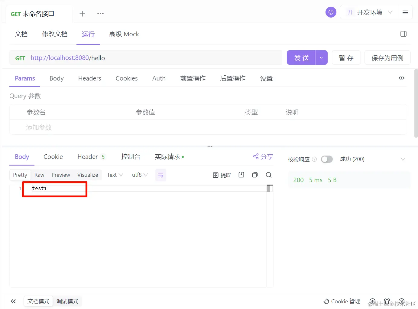
Task: Select Headers request tab
Action: (x=89, y=78)
